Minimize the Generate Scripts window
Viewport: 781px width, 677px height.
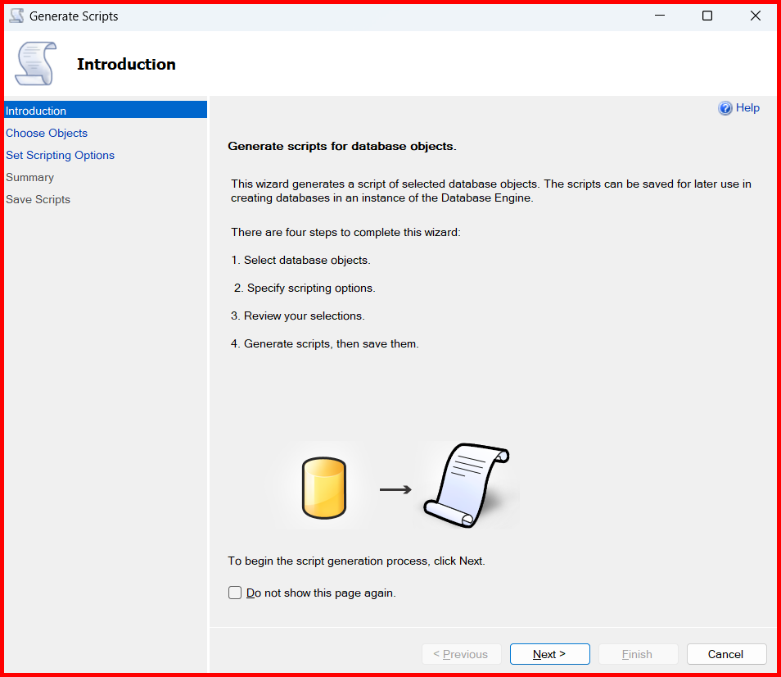coord(659,16)
